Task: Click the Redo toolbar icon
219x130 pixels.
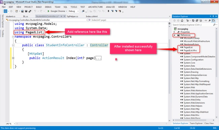Action: coord(41,11)
